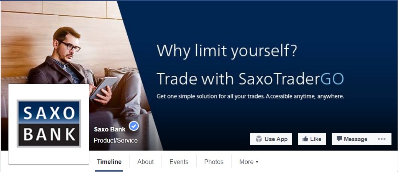Open the About tab
Image resolution: width=398 pixels, height=172 pixels.
coord(145,162)
